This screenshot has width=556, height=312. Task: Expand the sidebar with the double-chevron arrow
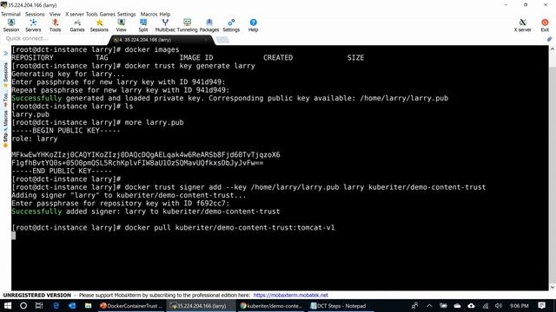[x=6, y=54]
